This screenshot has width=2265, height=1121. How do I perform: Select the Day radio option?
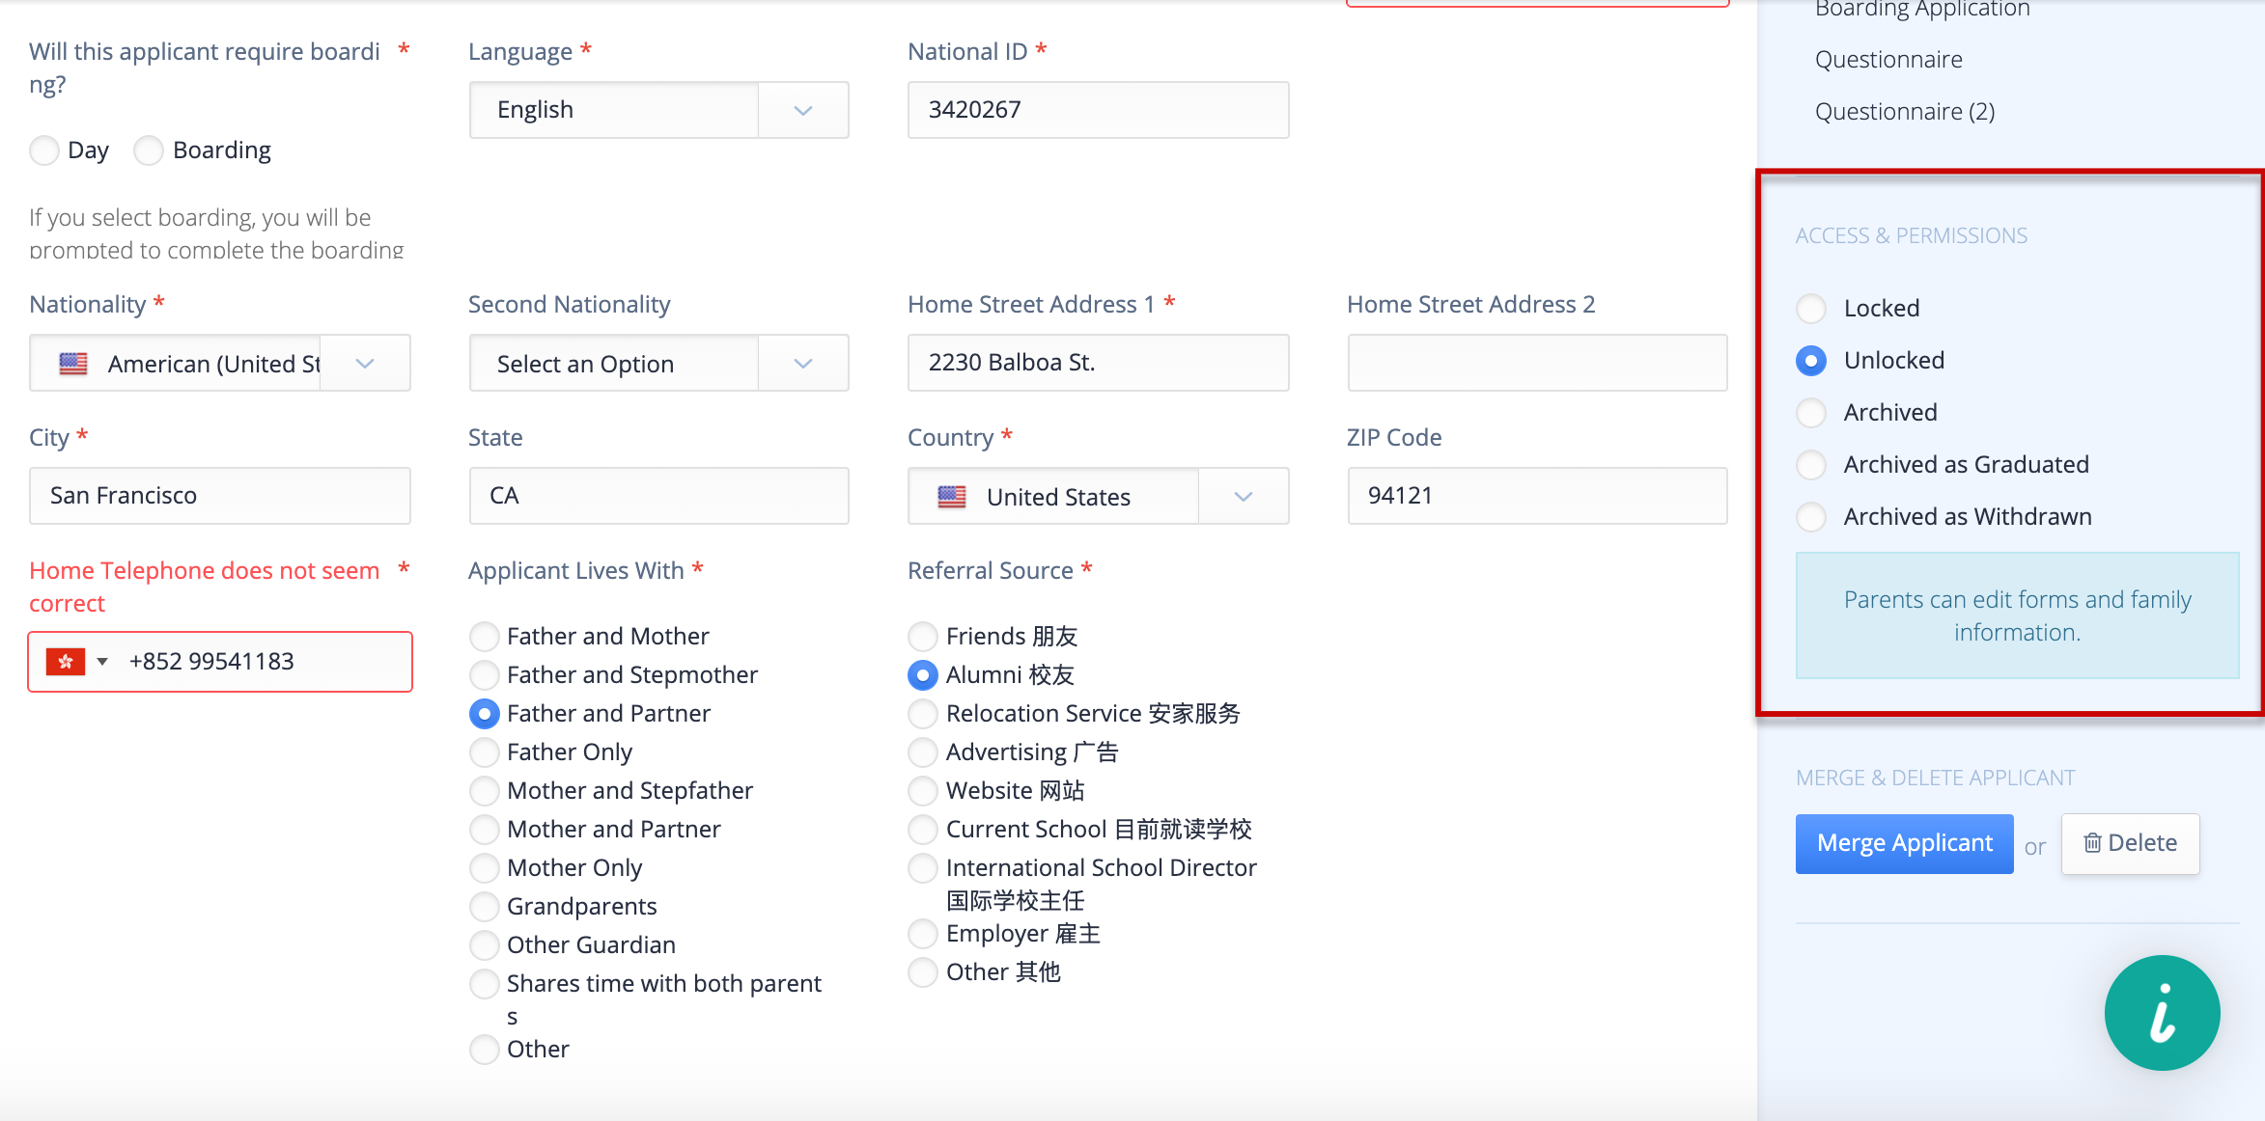tap(44, 150)
